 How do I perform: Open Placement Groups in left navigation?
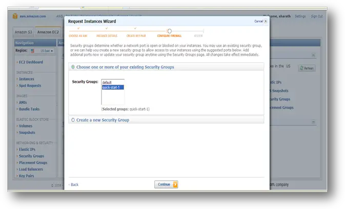coord(33,162)
